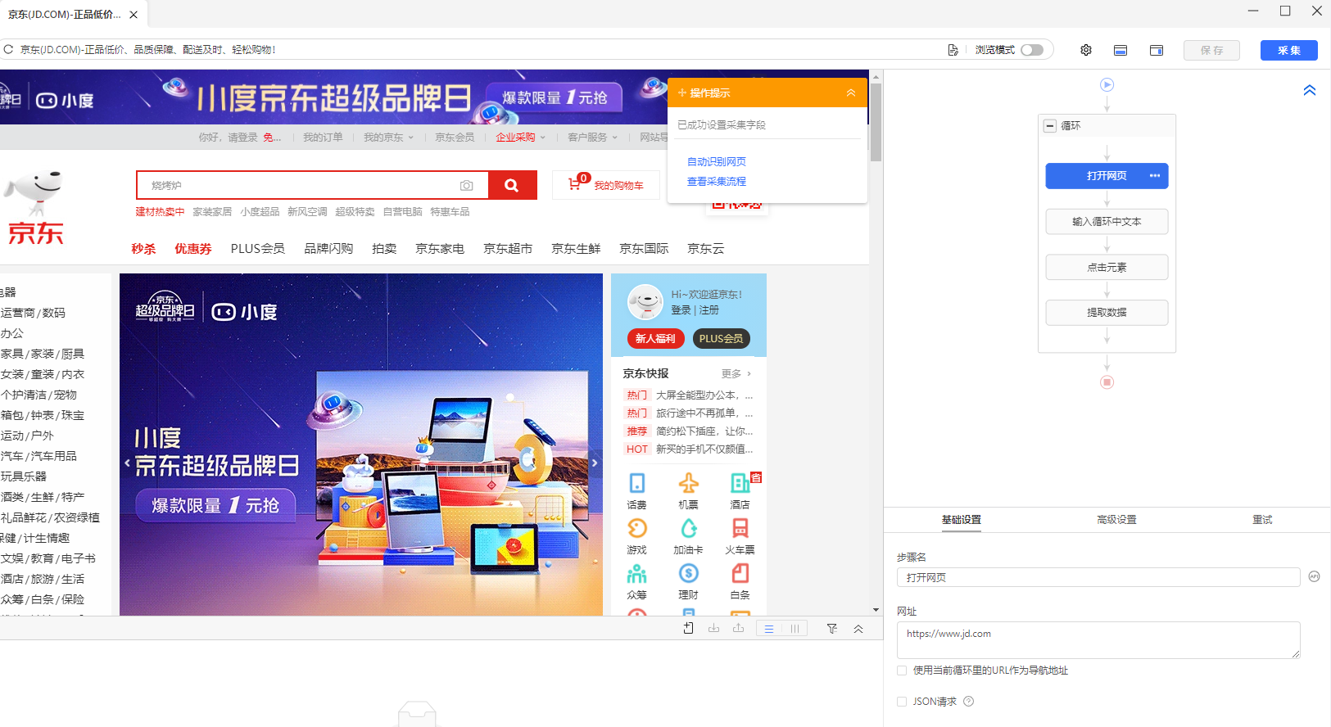Click the blue 采集 collect button

(x=1288, y=50)
